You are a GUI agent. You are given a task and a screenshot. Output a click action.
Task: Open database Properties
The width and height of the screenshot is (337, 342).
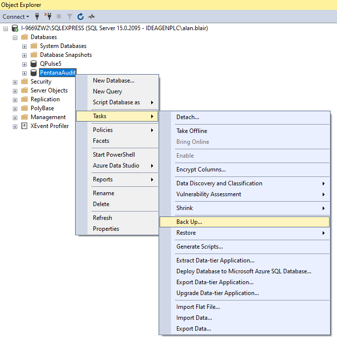117,229
